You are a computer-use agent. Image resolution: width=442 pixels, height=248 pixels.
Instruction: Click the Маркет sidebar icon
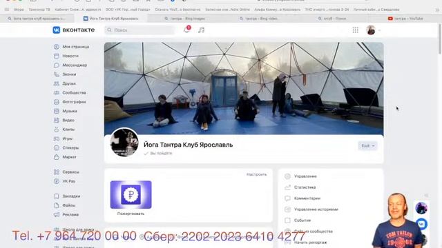(x=57, y=157)
